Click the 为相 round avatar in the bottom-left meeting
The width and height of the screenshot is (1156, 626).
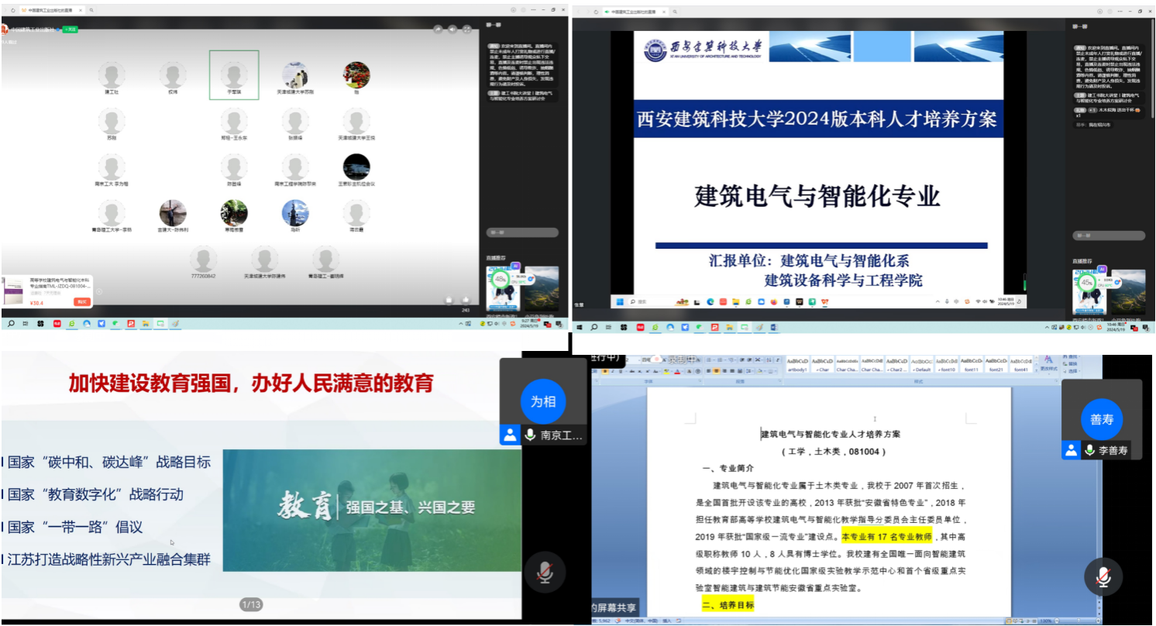pyautogui.click(x=543, y=402)
